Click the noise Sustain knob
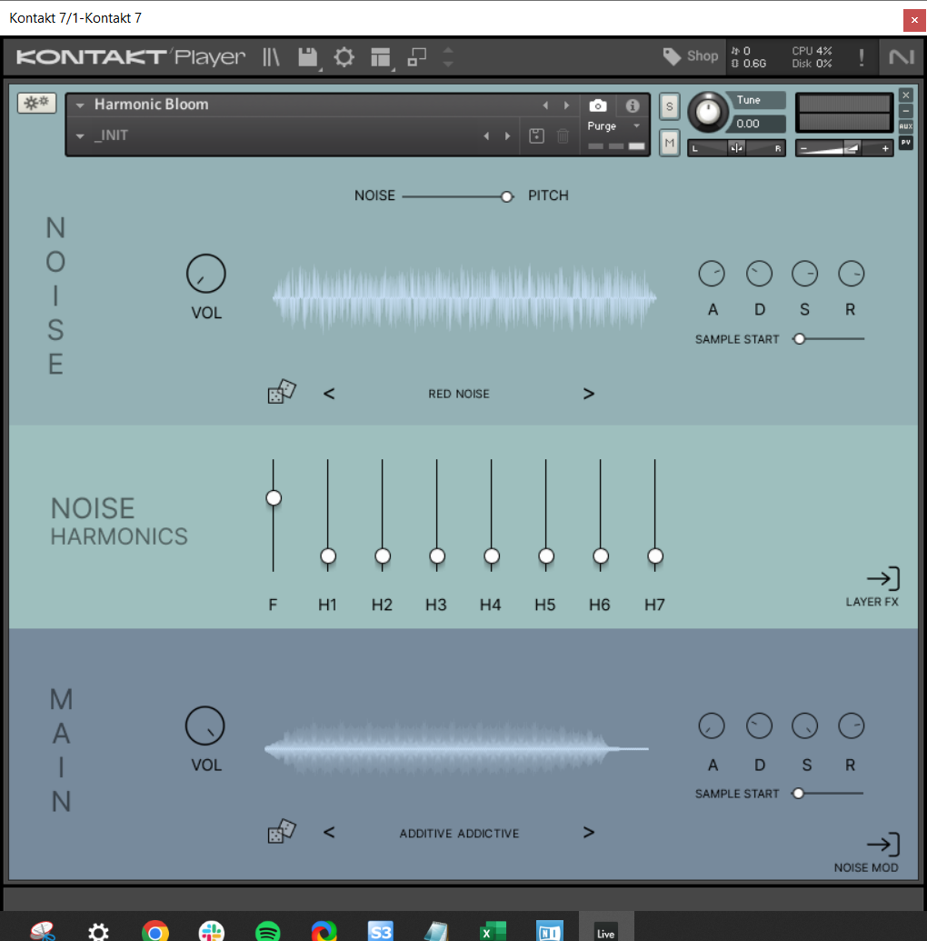The height and width of the screenshot is (941, 927). pos(804,274)
